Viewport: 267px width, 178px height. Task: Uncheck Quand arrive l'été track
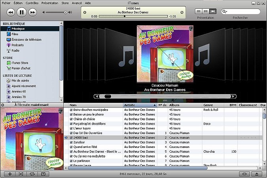tap(71, 147)
